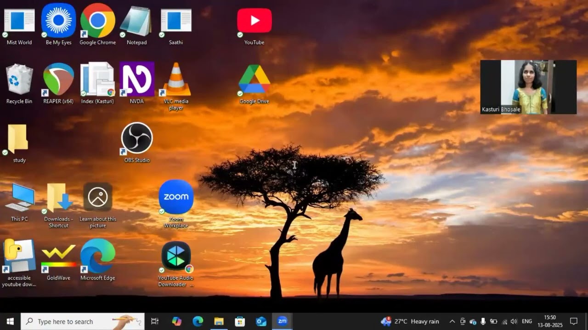This screenshot has width=588, height=330.
Task: Click Learn about this picture icon
Action: click(x=97, y=205)
